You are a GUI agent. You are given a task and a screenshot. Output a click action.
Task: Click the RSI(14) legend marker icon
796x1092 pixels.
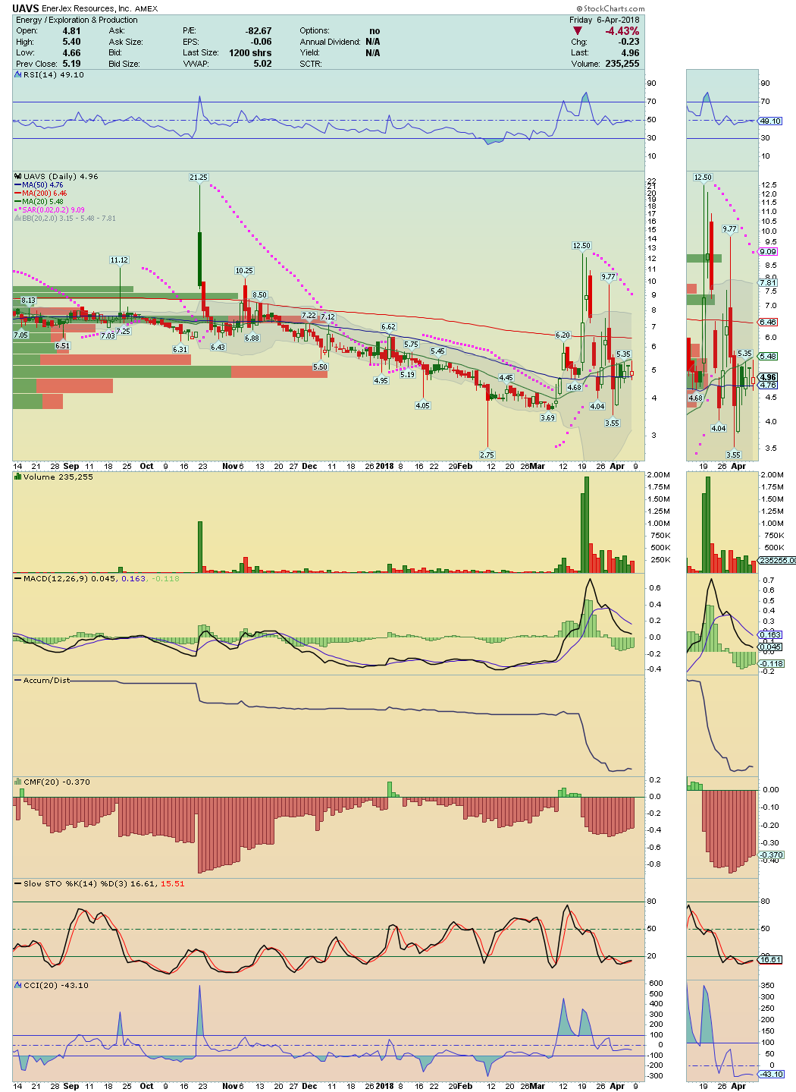[19, 75]
